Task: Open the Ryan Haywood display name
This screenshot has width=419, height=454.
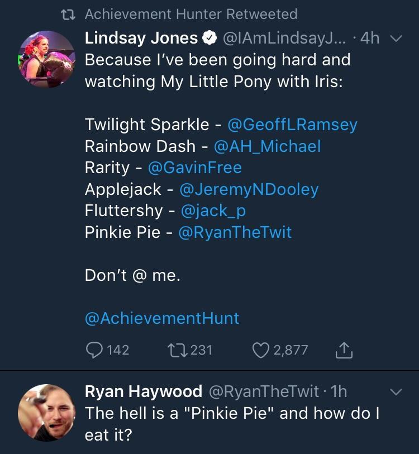Action: (144, 391)
